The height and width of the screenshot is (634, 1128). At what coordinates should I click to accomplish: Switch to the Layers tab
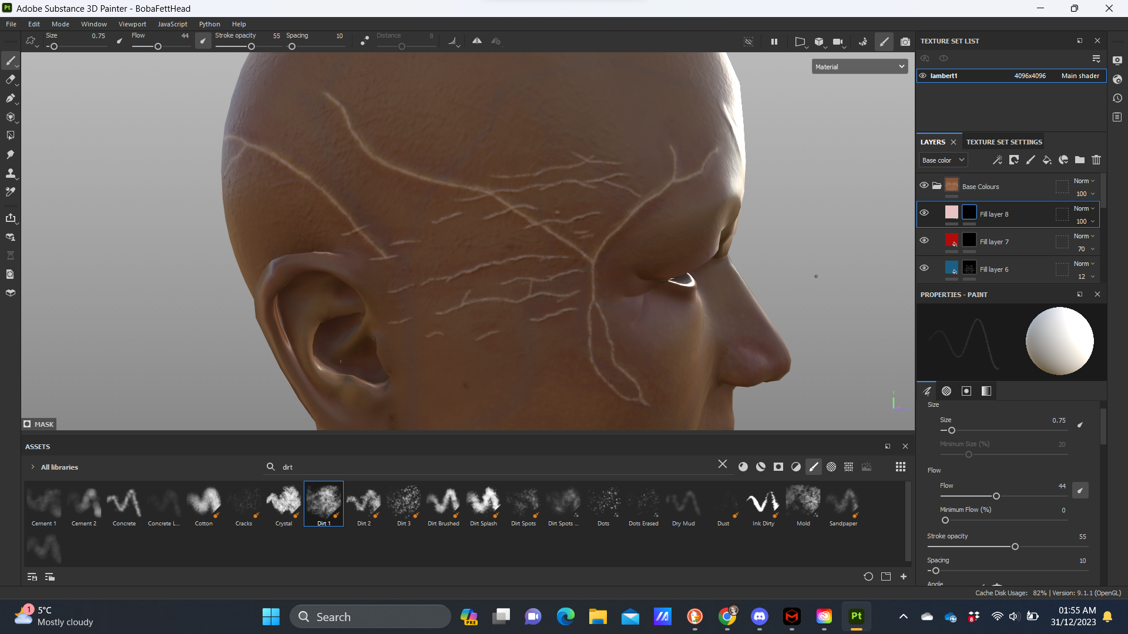click(932, 142)
